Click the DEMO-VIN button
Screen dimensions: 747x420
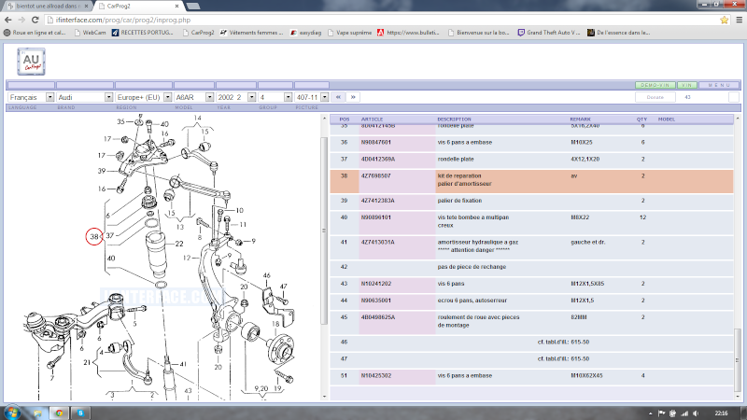[x=655, y=85]
